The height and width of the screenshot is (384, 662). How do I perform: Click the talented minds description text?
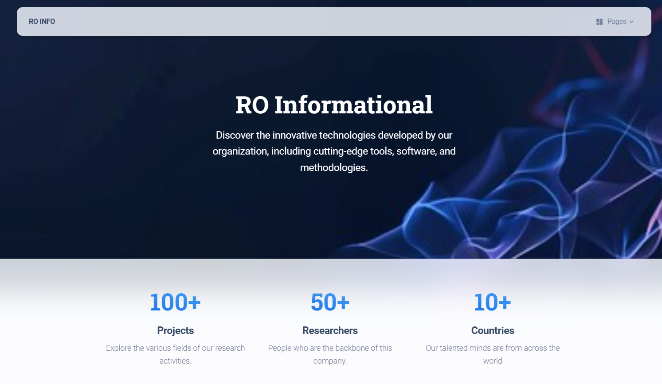[492, 348]
